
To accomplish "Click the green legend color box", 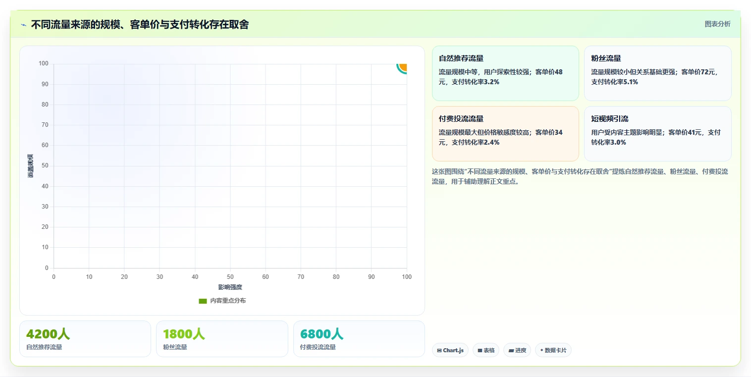I will pyautogui.click(x=203, y=301).
